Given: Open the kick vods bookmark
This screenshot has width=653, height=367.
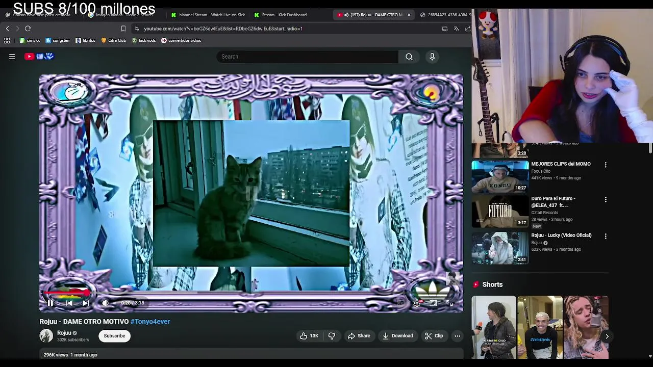Looking at the screenshot, I should (x=144, y=40).
